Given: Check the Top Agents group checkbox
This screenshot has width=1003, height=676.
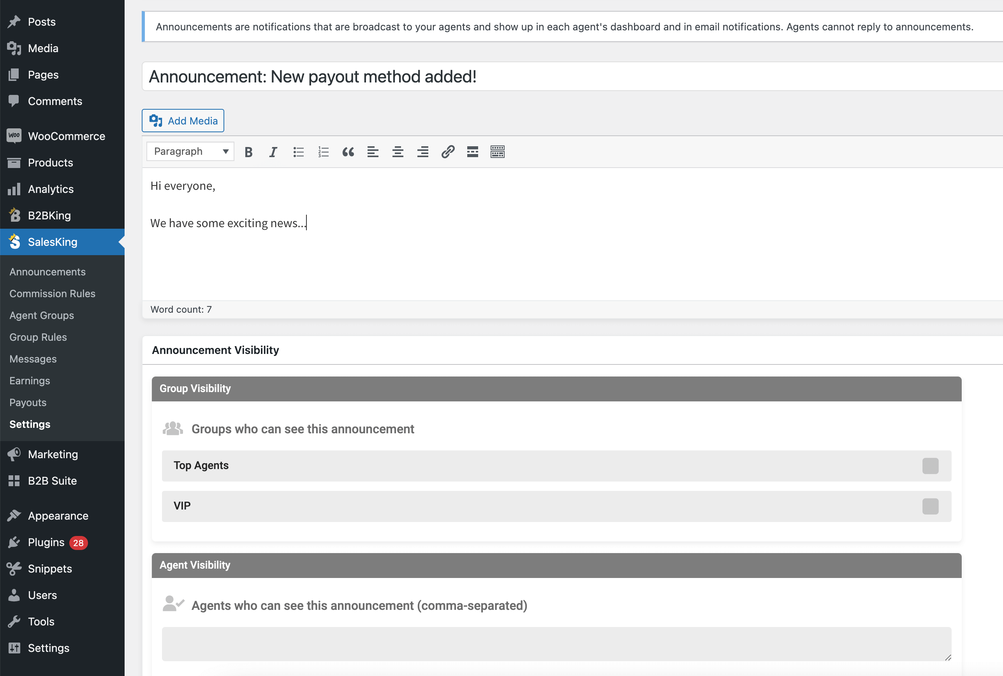Looking at the screenshot, I should tap(930, 466).
